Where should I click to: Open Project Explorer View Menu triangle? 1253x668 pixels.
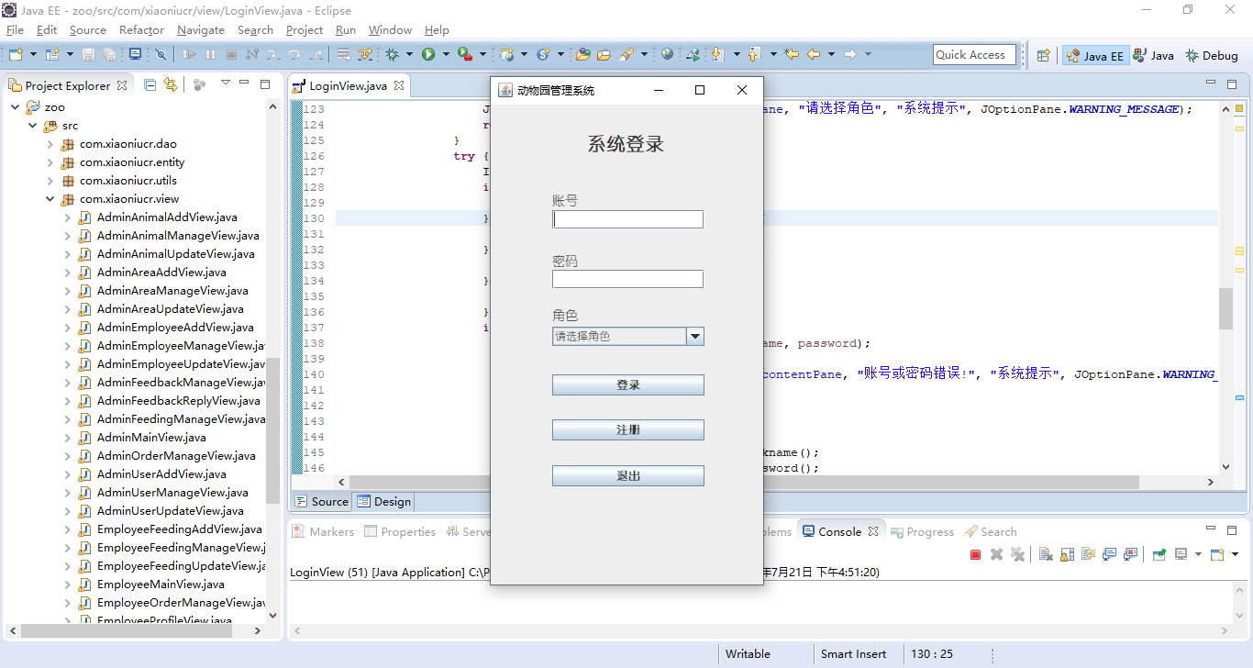tap(225, 84)
